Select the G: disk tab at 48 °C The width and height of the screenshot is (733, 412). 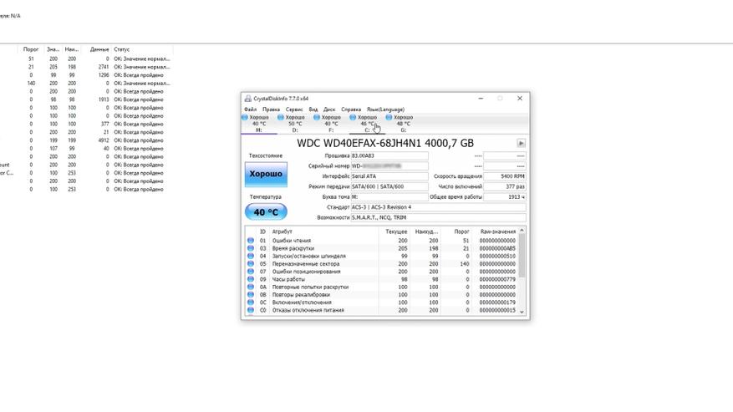[403, 124]
